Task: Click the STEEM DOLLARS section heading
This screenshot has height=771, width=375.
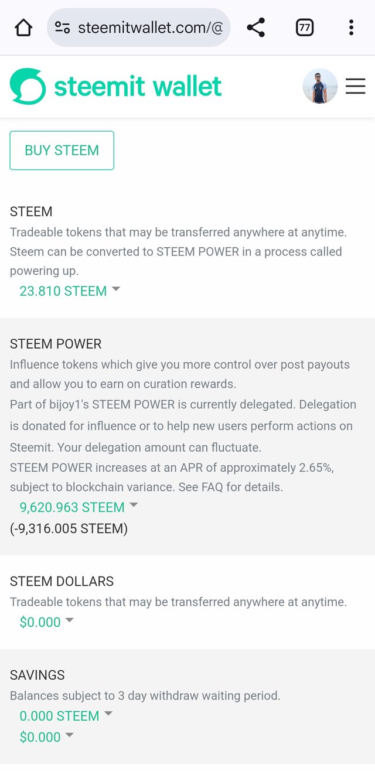Action: tap(62, 581)
